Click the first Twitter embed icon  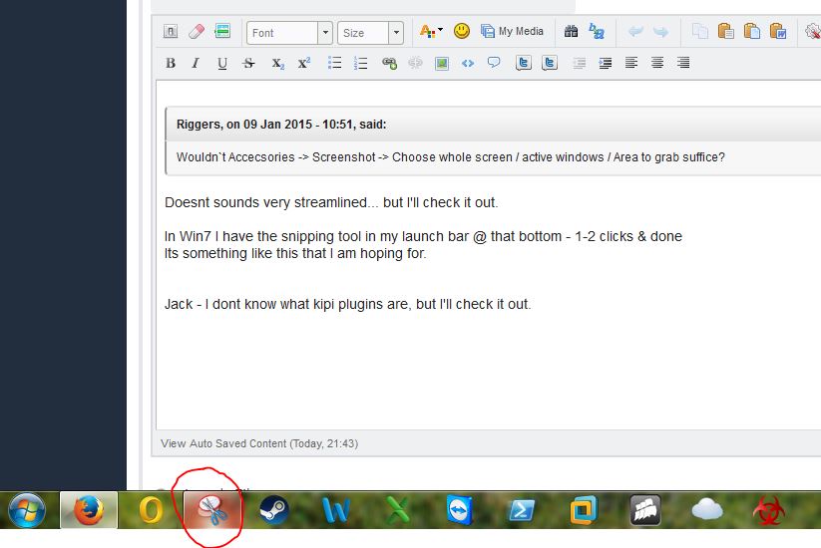(524, 64)
